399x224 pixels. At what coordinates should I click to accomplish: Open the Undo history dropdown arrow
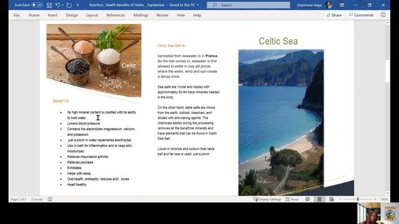click(62, 5)
